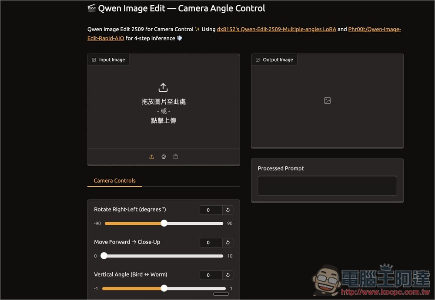Reset the Vertical Angle value
435x300 pixels.
(227, 275)
